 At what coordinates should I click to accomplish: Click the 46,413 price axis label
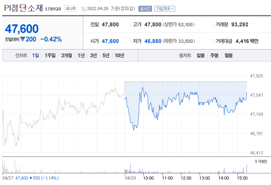[257, 153]
